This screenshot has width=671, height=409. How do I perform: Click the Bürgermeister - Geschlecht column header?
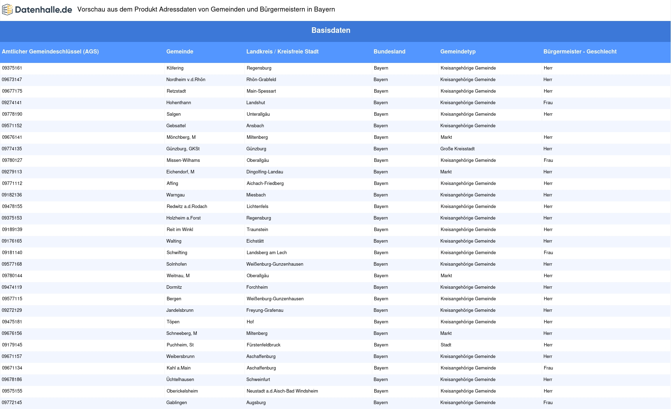[580, 51]
